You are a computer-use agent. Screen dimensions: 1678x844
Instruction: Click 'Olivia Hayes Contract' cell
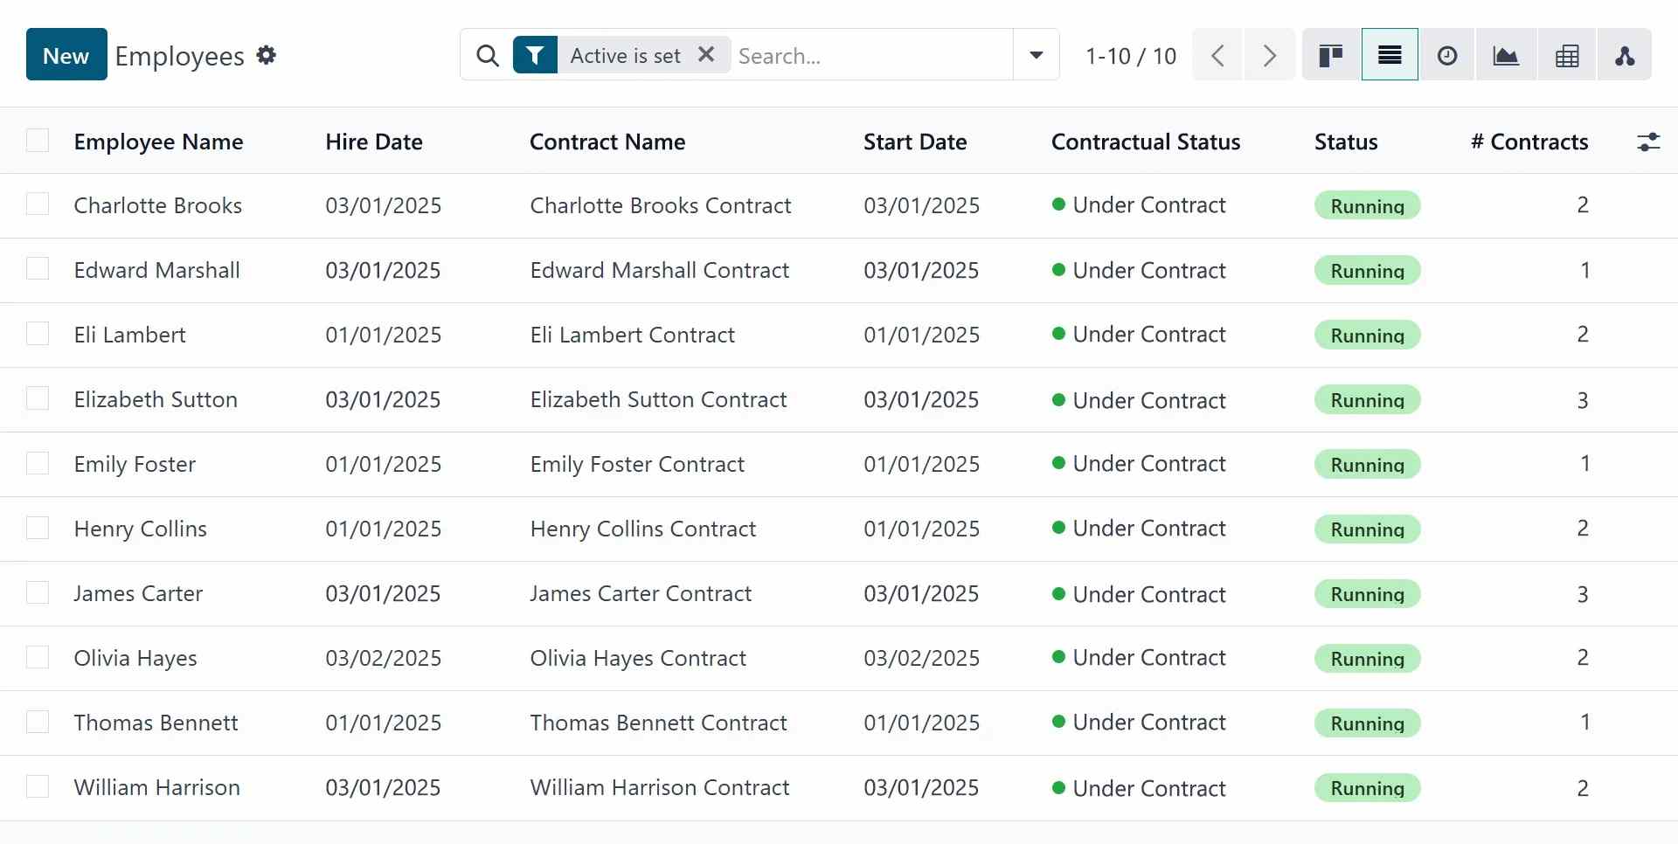click(638, 658)
